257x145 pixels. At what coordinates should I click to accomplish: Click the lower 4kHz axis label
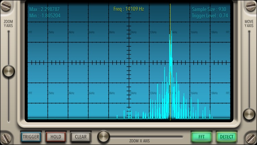pyautogui.click(x=72, y=93)
